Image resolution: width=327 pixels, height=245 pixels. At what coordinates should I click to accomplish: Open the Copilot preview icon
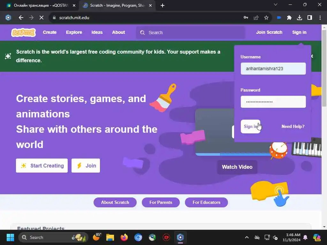click(317, 237)
